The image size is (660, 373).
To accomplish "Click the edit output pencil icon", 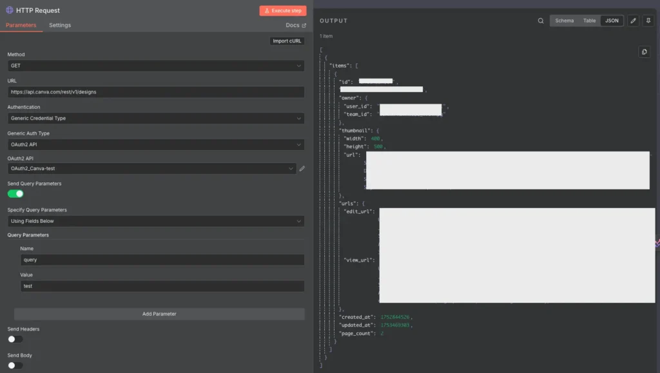I will pyautogui.click(x=633, y=21).
